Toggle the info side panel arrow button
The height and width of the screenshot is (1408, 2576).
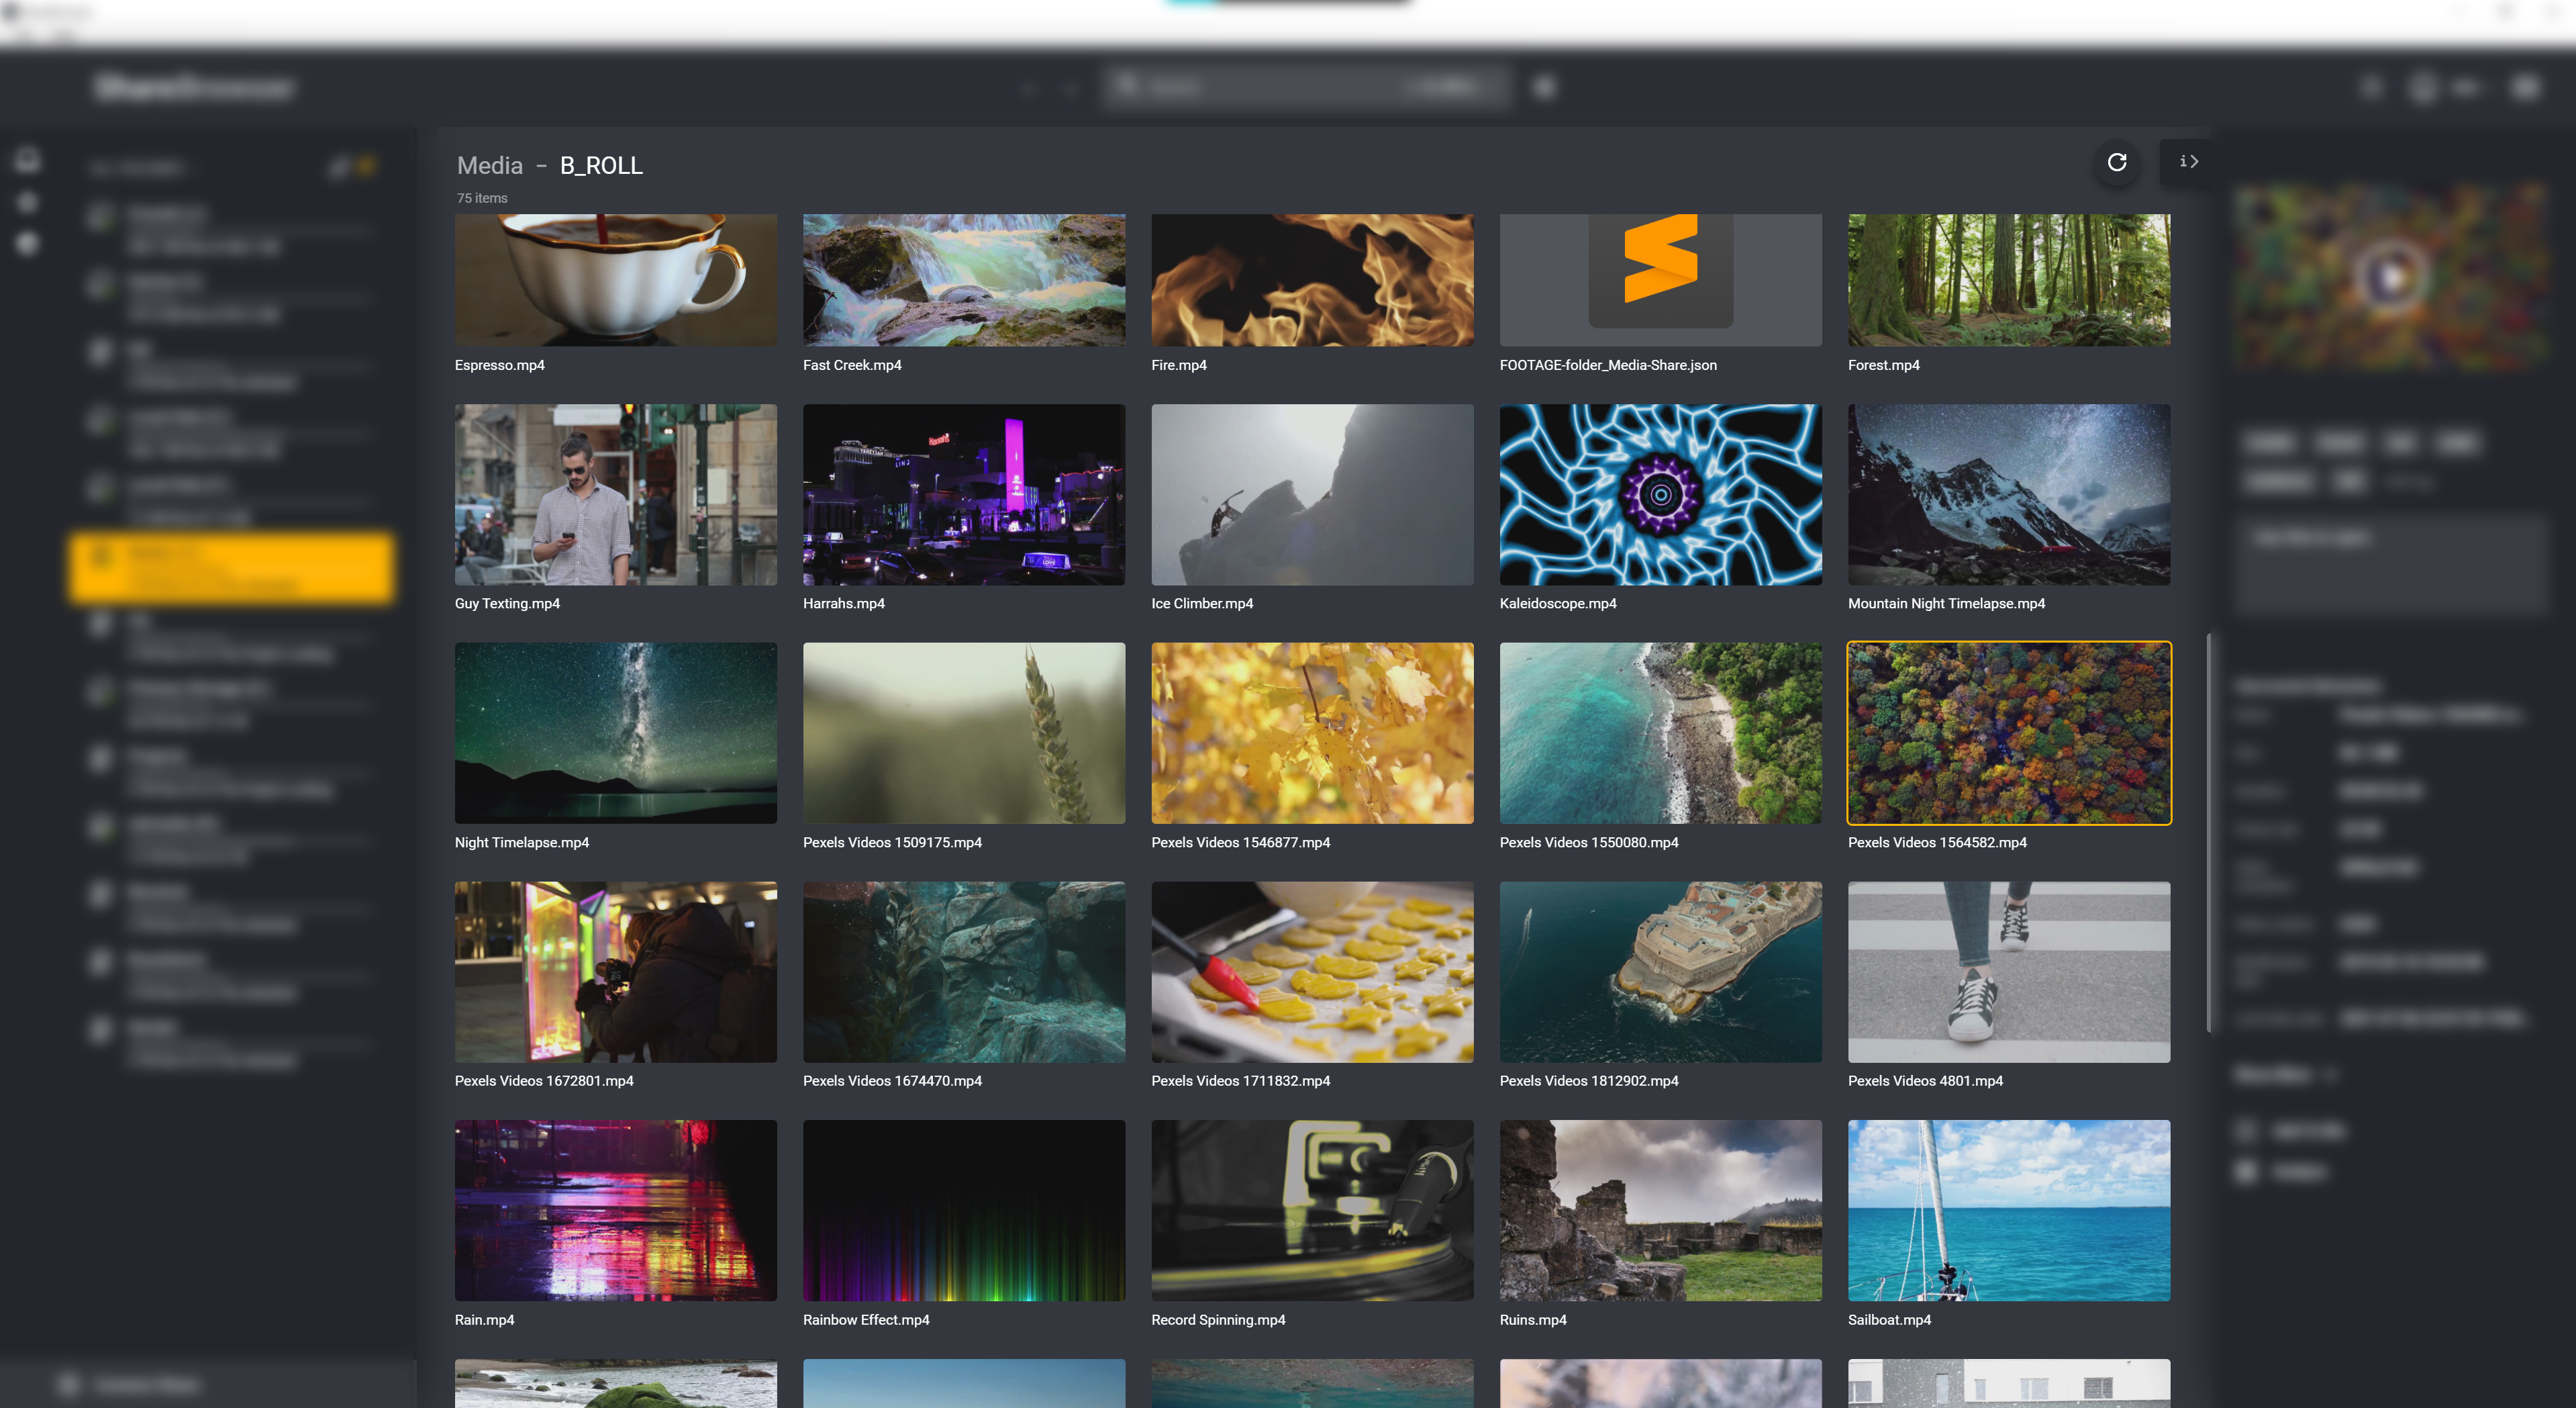pos(2188,162)
